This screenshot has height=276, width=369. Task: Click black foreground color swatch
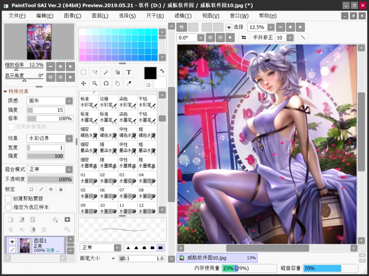tap(150, 73)
